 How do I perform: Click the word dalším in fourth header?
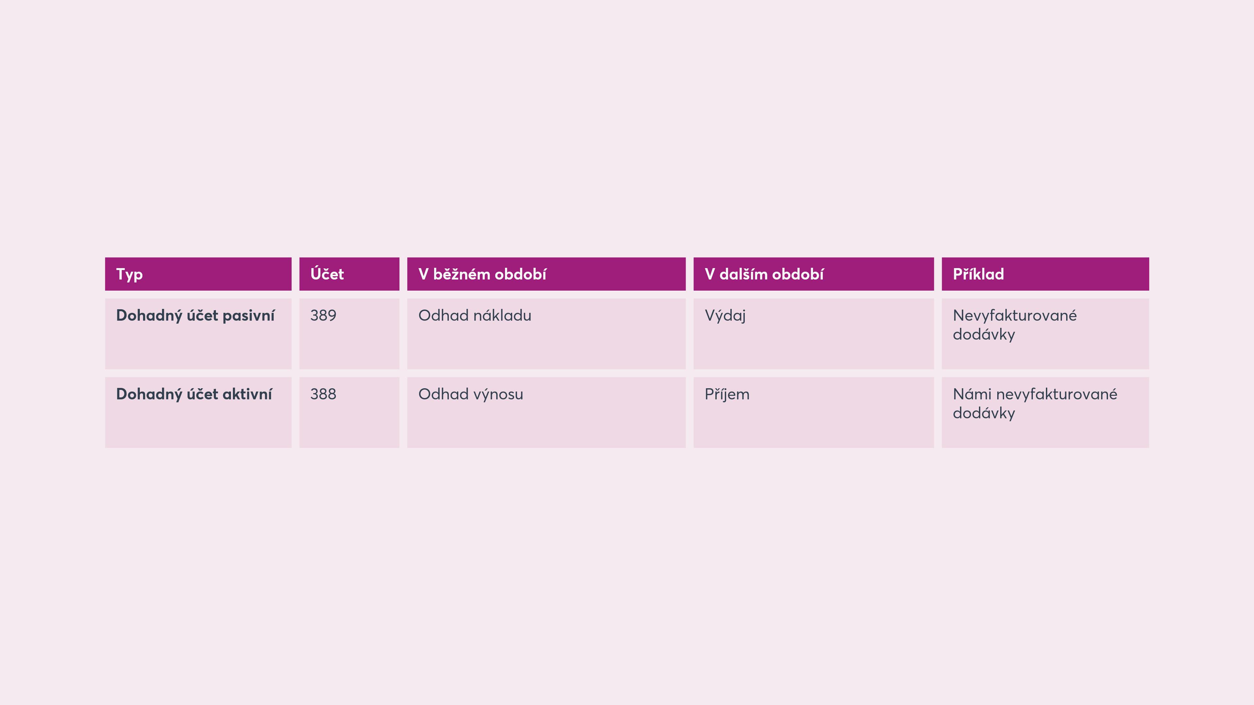[743, 274]
